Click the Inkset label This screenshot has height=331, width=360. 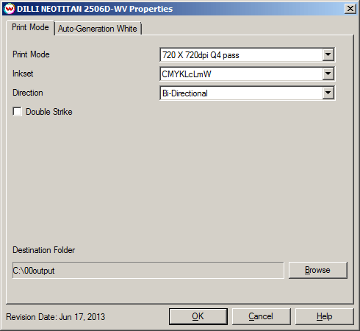23,74
